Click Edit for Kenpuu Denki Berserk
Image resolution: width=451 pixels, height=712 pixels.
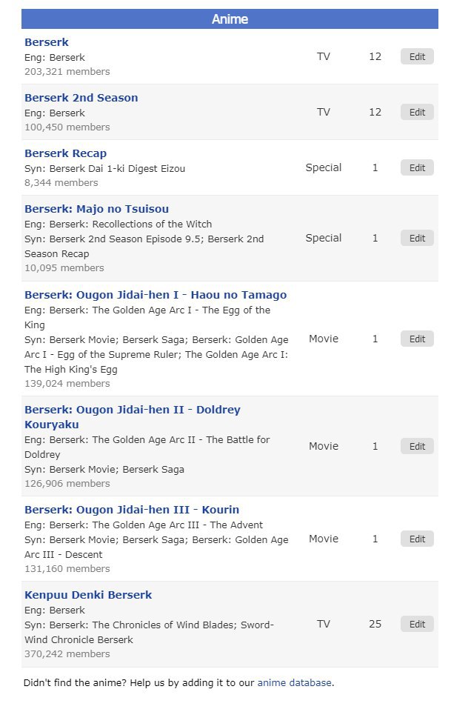pos(416,624)
